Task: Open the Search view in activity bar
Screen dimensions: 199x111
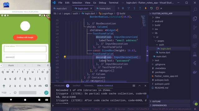Action: (x=195, y=10)
